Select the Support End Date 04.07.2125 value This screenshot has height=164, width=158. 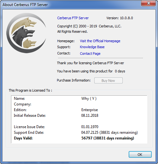[x=109, y=133]
